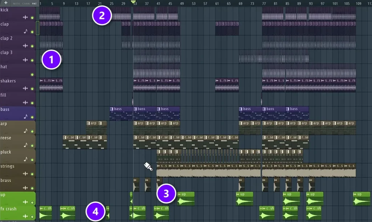The width and height of the screenshot is (372, 222).
Task: Click the waveform icon on the strings track
Action: point(25,174)
